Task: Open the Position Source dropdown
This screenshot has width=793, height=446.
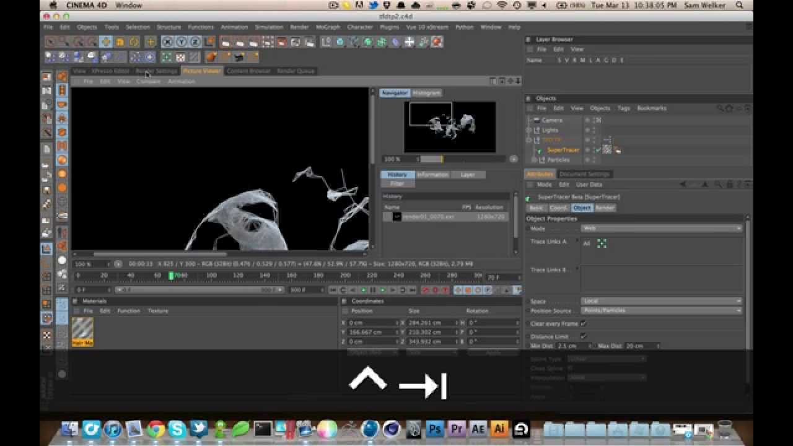Action: tap(661, 311)
